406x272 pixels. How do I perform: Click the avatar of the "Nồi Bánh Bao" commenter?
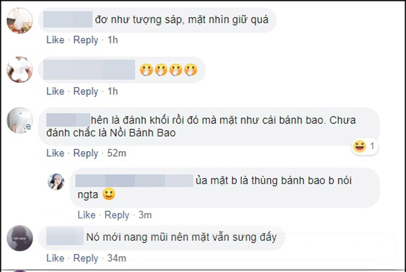point(18,119)
